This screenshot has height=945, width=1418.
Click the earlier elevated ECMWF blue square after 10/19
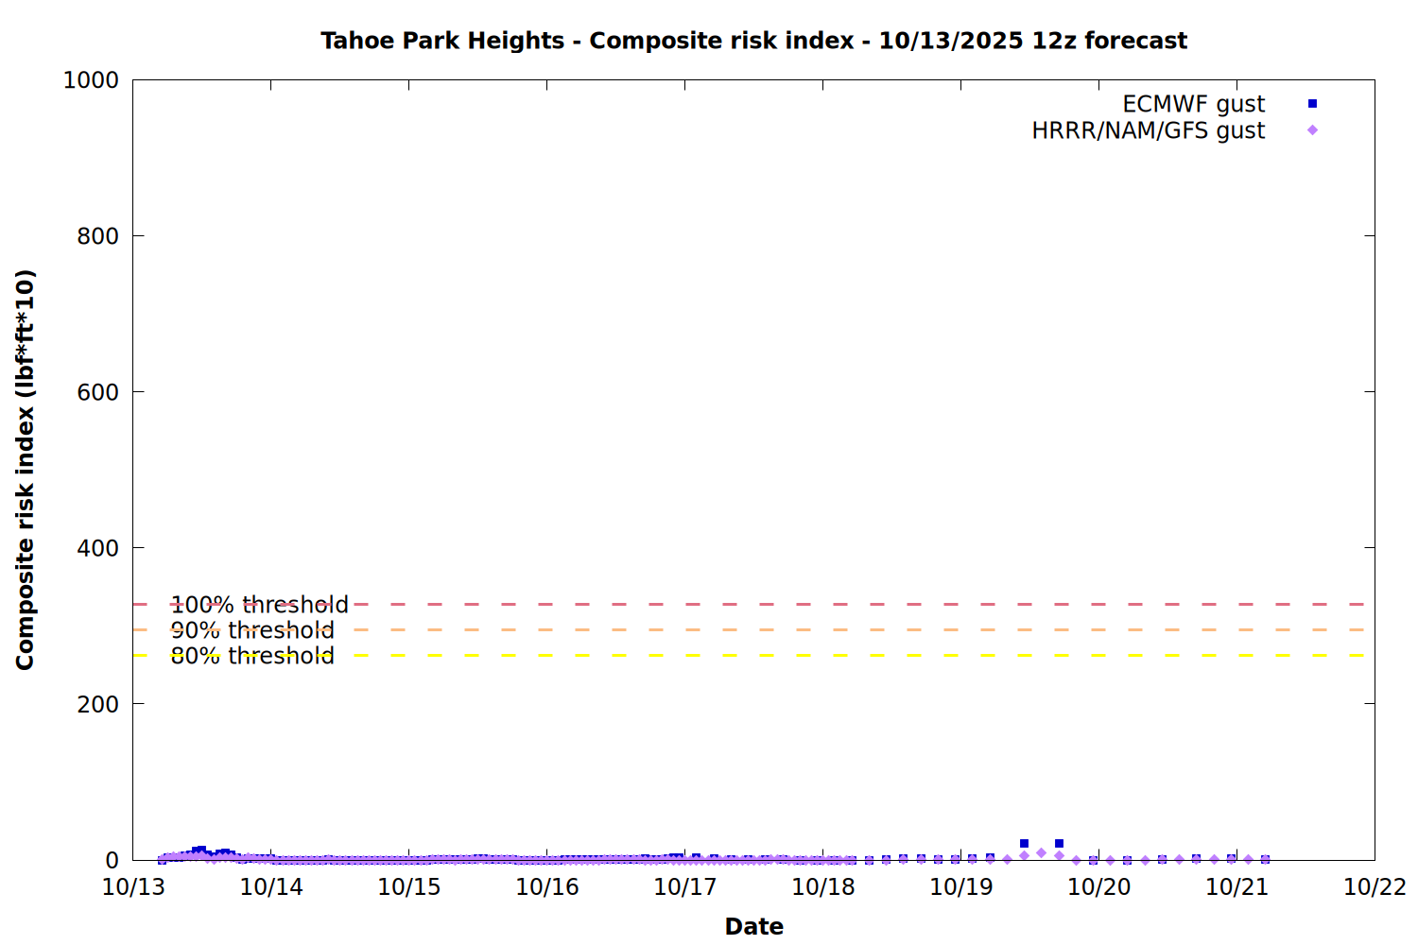pyautogui.click(x=1024, y=844)
